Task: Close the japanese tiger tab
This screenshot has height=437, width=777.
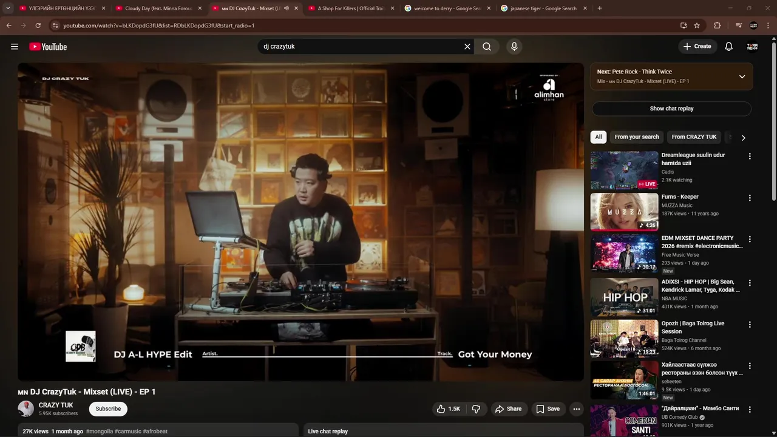Action: tap(585, 8)
